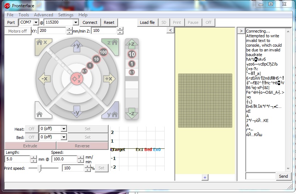Click the console command input field
Viewport: 296px width, 194px height.
260,176
